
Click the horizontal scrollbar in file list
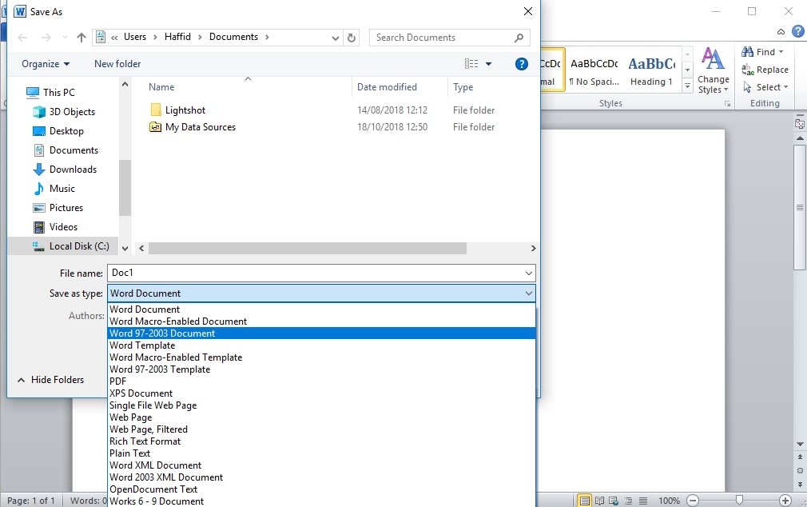(x=308, y=249)
